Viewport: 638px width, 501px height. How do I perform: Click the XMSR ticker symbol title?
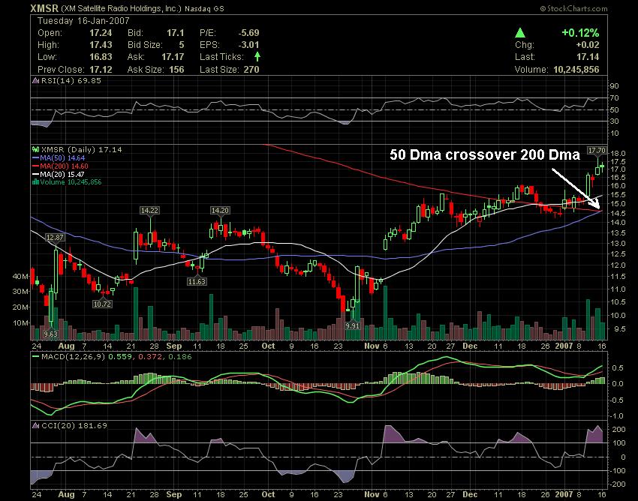(45, 8)
